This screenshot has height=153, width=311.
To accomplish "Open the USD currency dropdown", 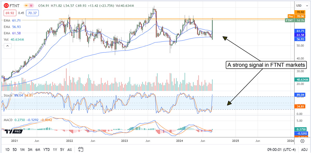I will 302,5.
